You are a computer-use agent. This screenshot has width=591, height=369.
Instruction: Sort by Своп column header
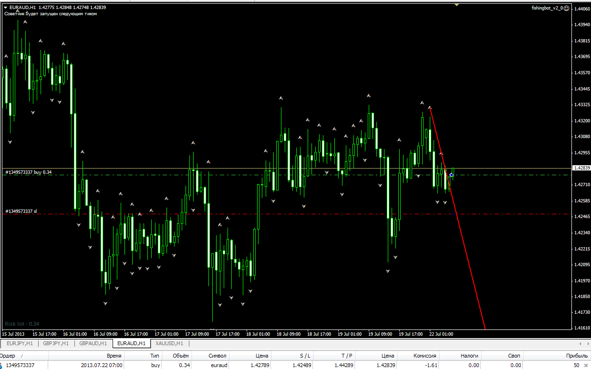click(502, 356)
